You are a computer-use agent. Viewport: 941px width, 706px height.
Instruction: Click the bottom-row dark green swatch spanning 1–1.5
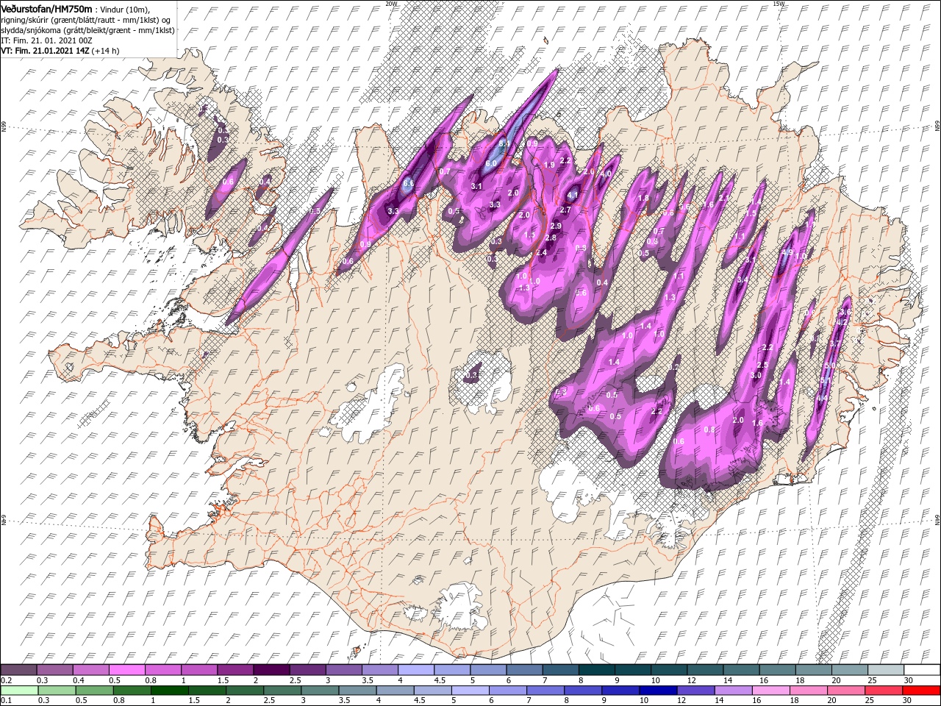click(170, 691)
